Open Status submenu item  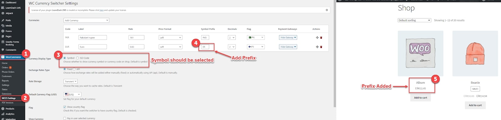[x=5, y=90]
